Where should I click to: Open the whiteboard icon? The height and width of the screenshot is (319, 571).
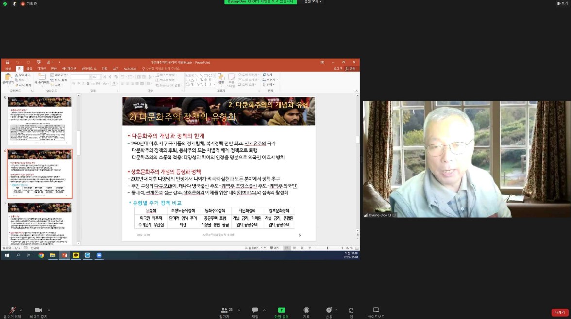coord(376,310)
